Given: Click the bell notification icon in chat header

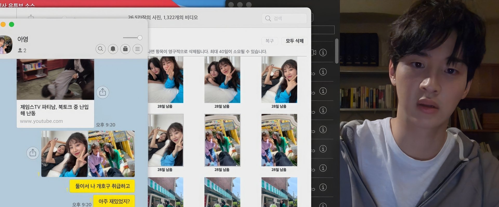Looking at the screenshot, I should coord(113,49).
